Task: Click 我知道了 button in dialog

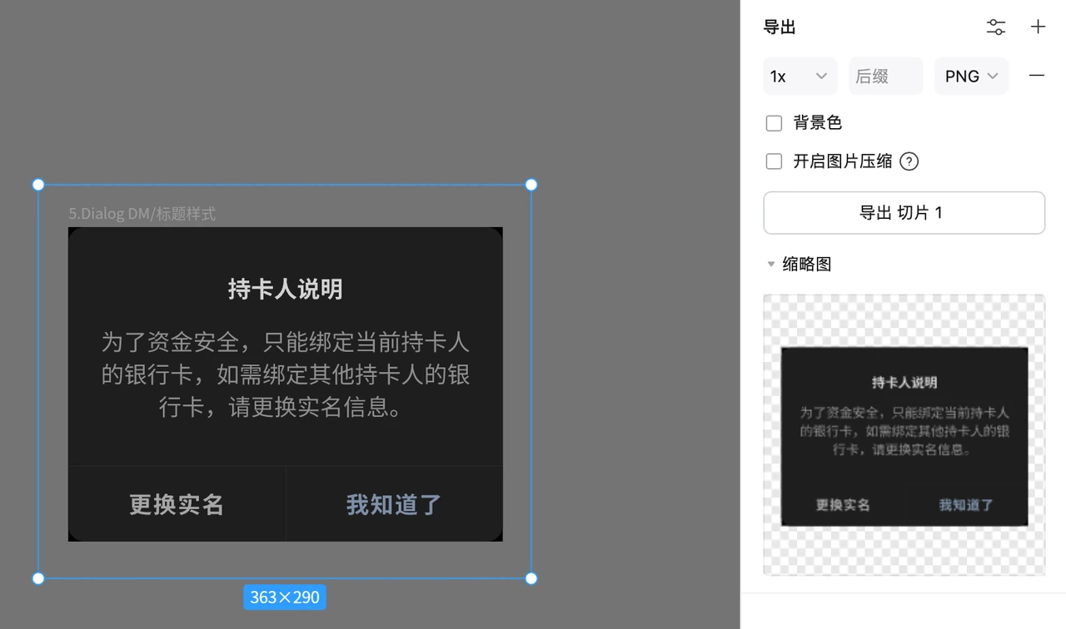Action: 394,504
